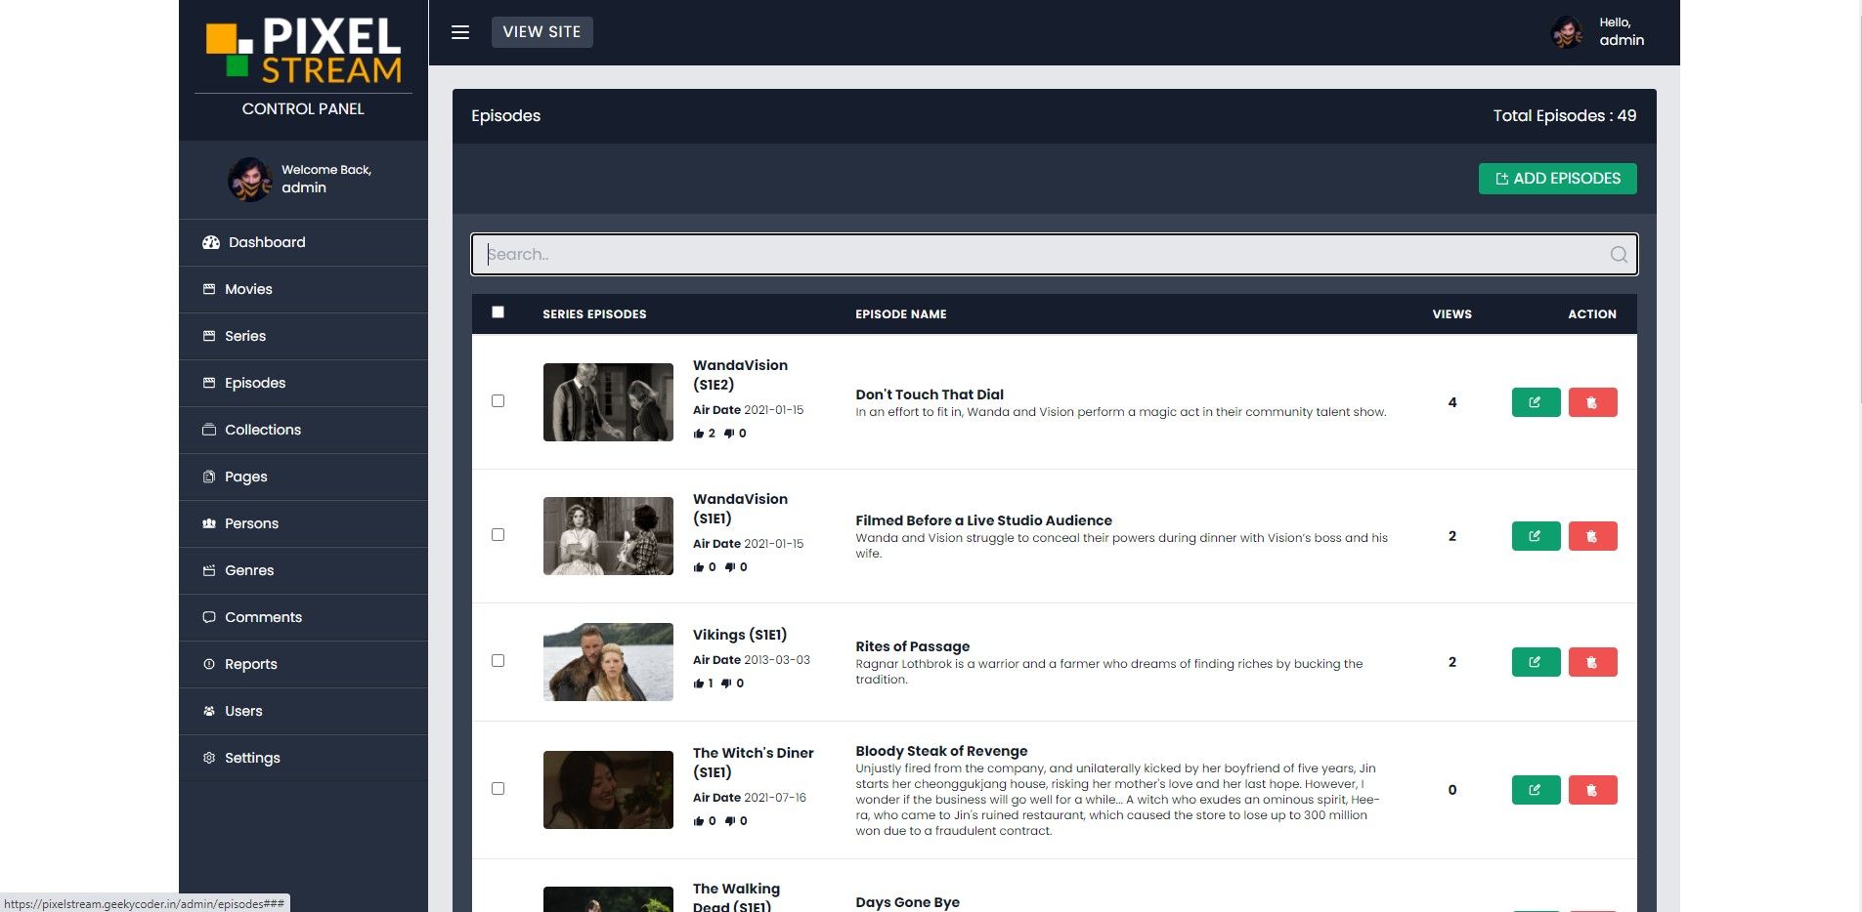Open the Vikings S1E1 thumbnail
Screen dimensions: 1862x912
tap(608, 662)
